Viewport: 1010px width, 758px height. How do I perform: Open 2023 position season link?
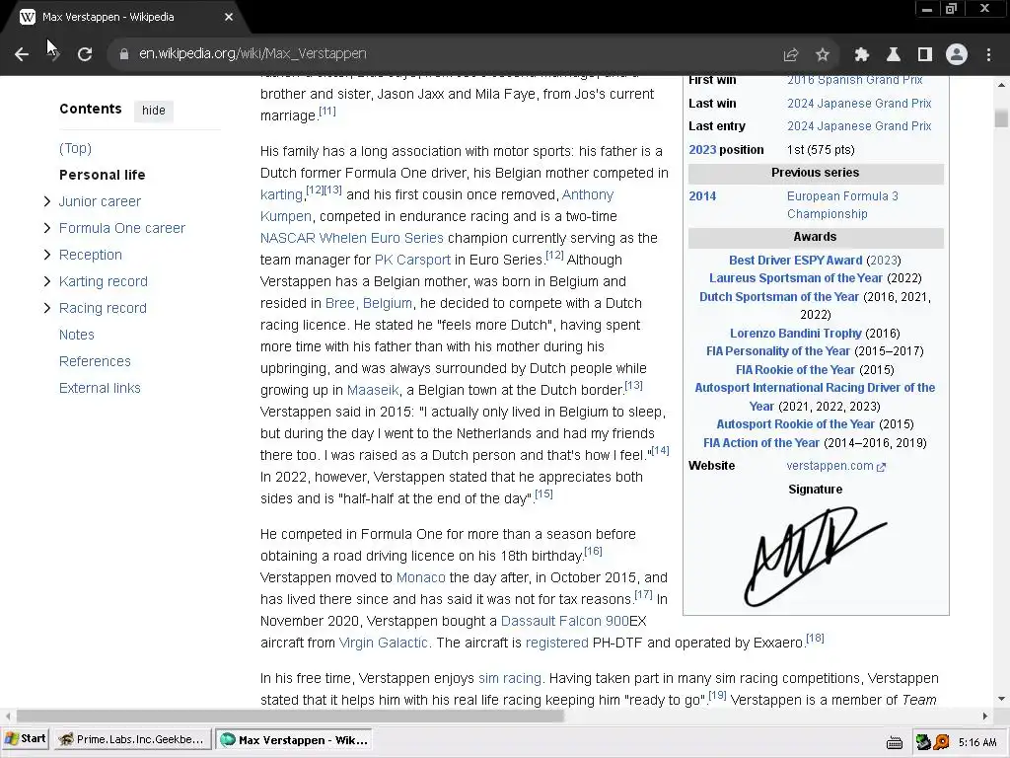(702, 150)
